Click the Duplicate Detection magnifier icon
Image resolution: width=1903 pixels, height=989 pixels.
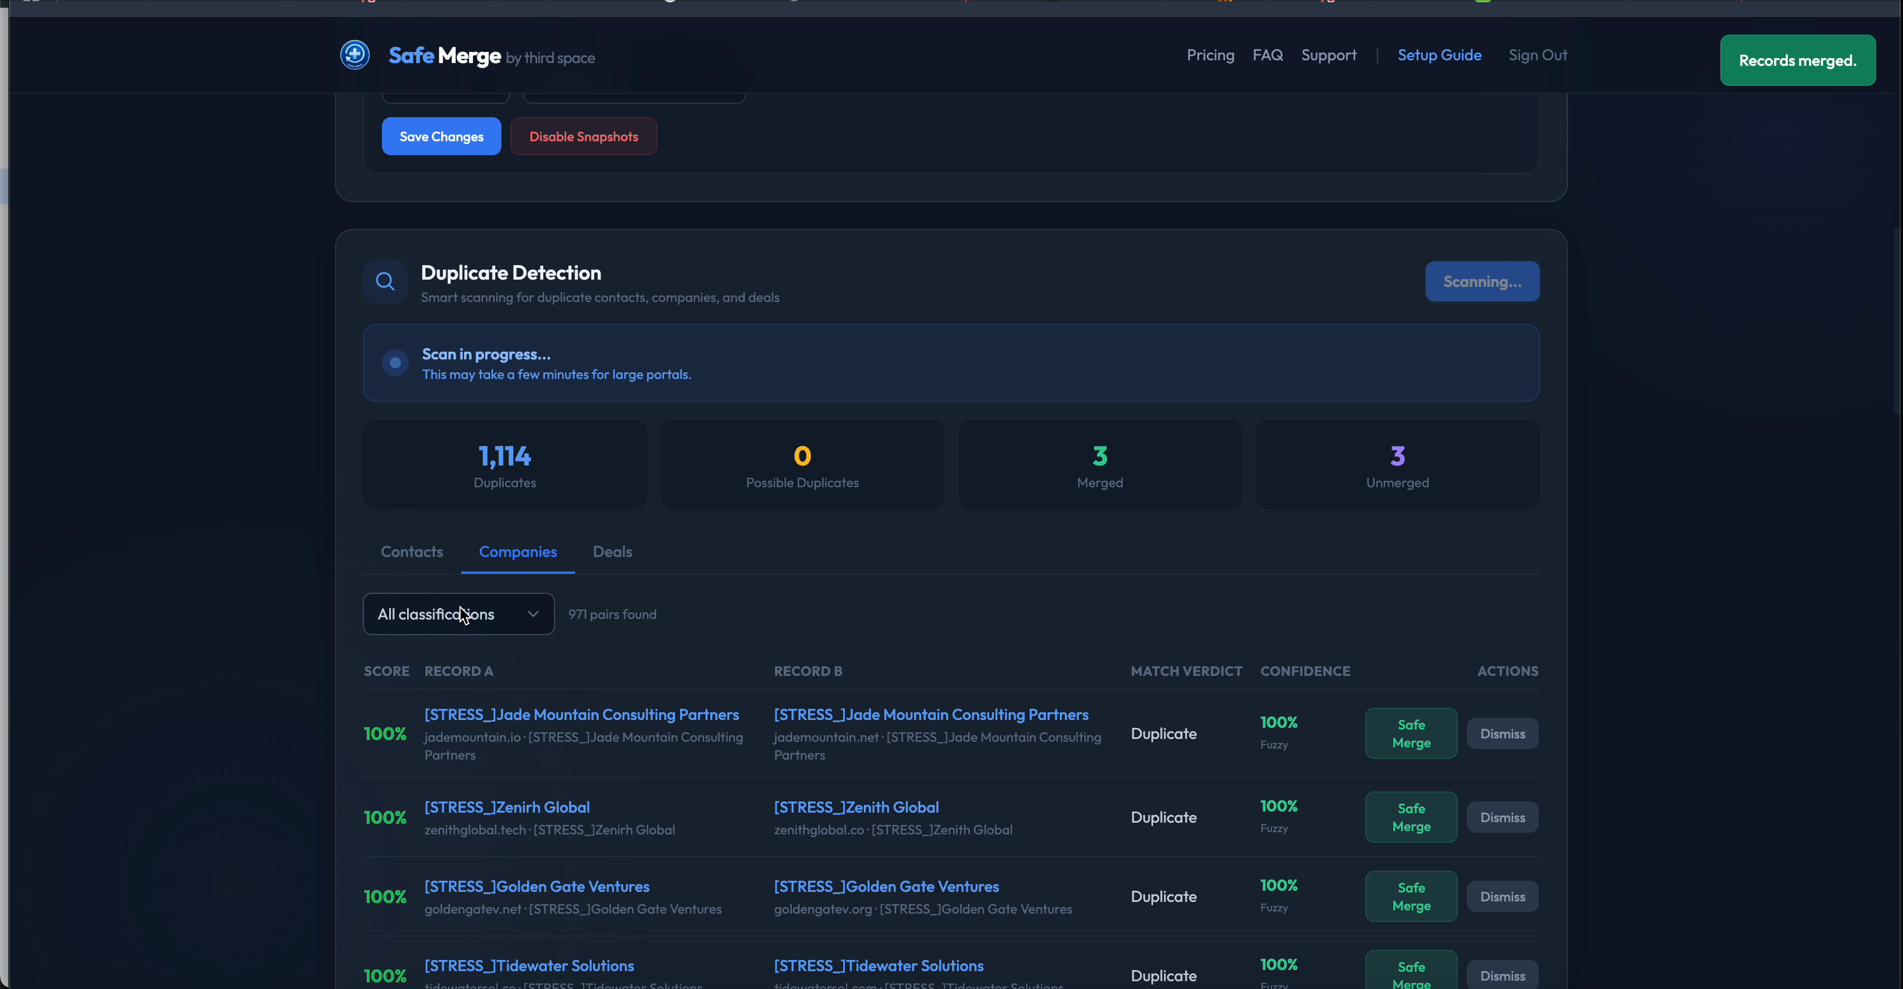point(385,281)
